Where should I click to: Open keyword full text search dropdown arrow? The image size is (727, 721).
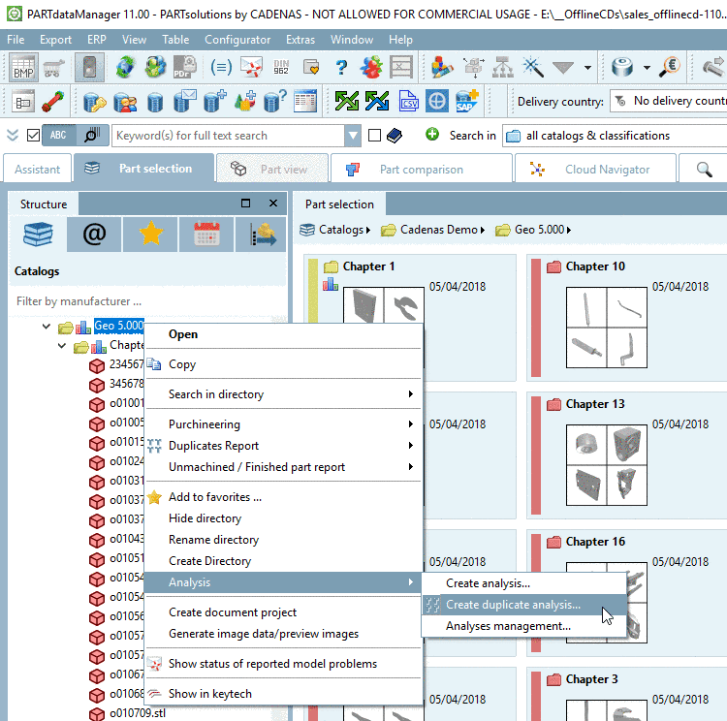coord(353,136)
